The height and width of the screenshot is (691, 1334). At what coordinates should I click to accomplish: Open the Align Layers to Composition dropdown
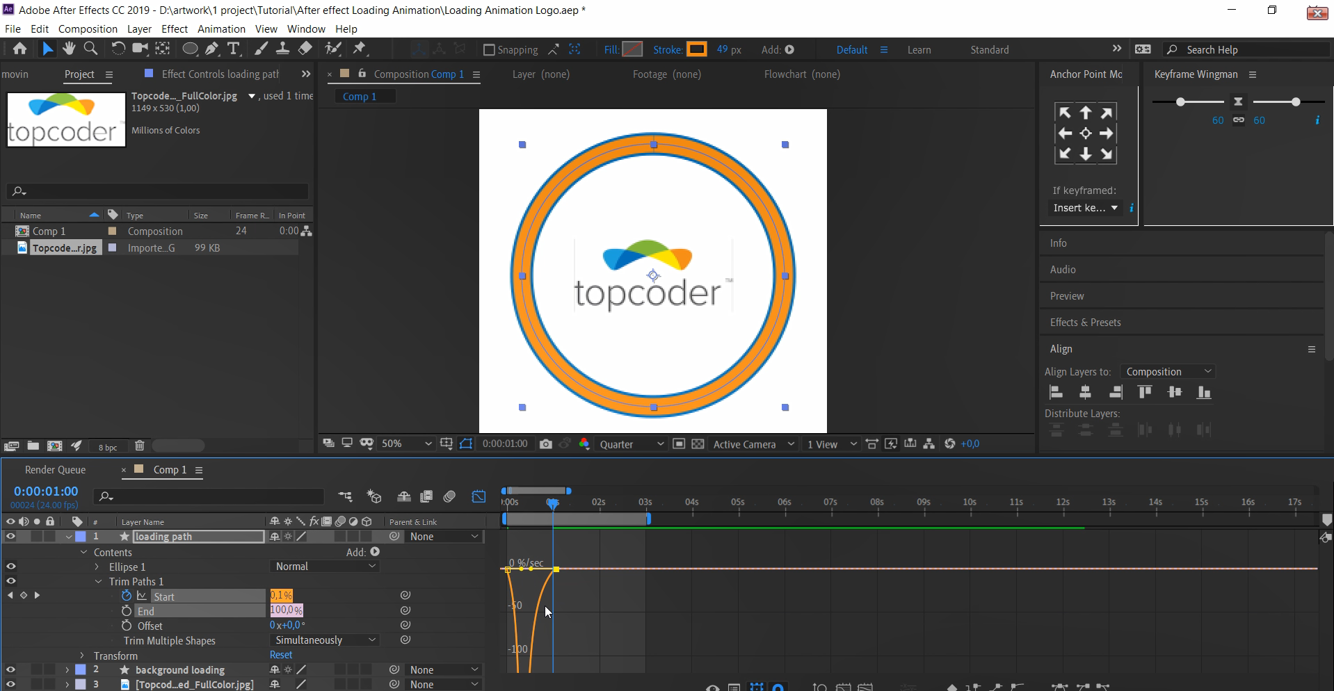(1168, 372)
